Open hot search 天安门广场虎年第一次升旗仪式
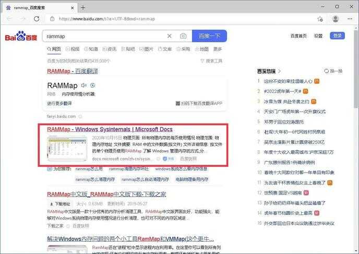359x254 pixels. click(295, 112)
